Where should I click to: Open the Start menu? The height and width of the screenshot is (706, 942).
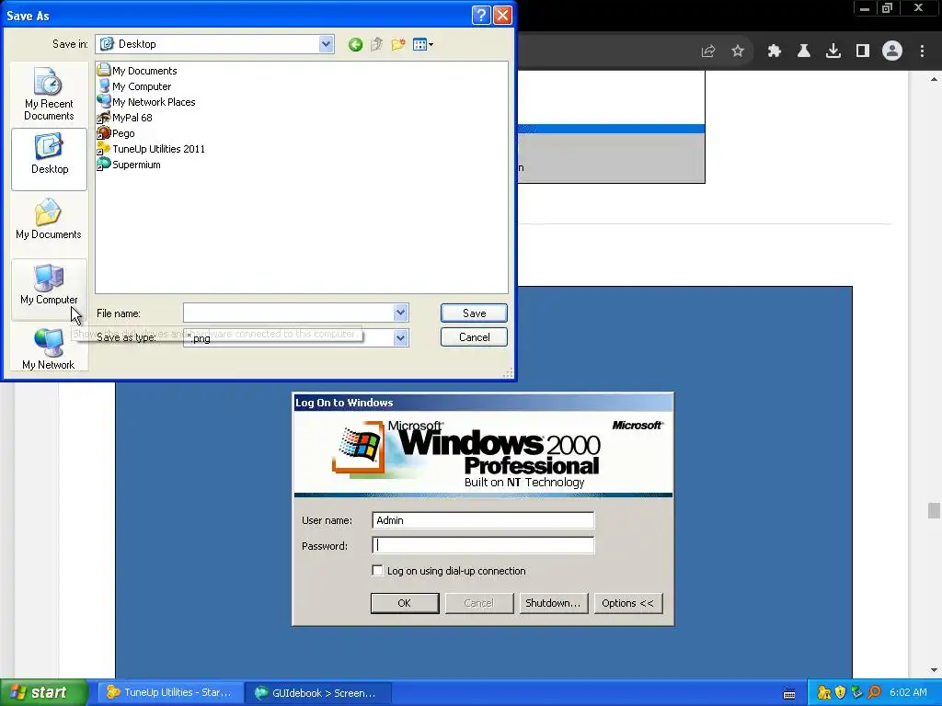[43, 692]
